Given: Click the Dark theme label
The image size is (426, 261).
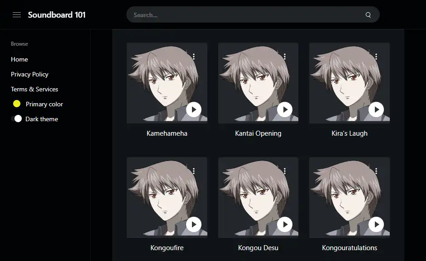Looking at the screenshot, I should (42, 119).
